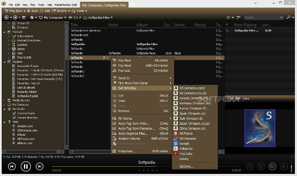
Task: Expand the Send to submenu
Action: tap(142, 78)
